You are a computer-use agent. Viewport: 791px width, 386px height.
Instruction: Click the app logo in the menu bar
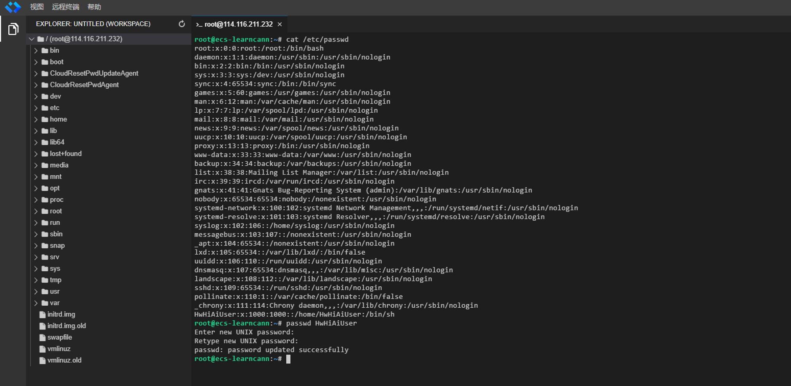13,7
